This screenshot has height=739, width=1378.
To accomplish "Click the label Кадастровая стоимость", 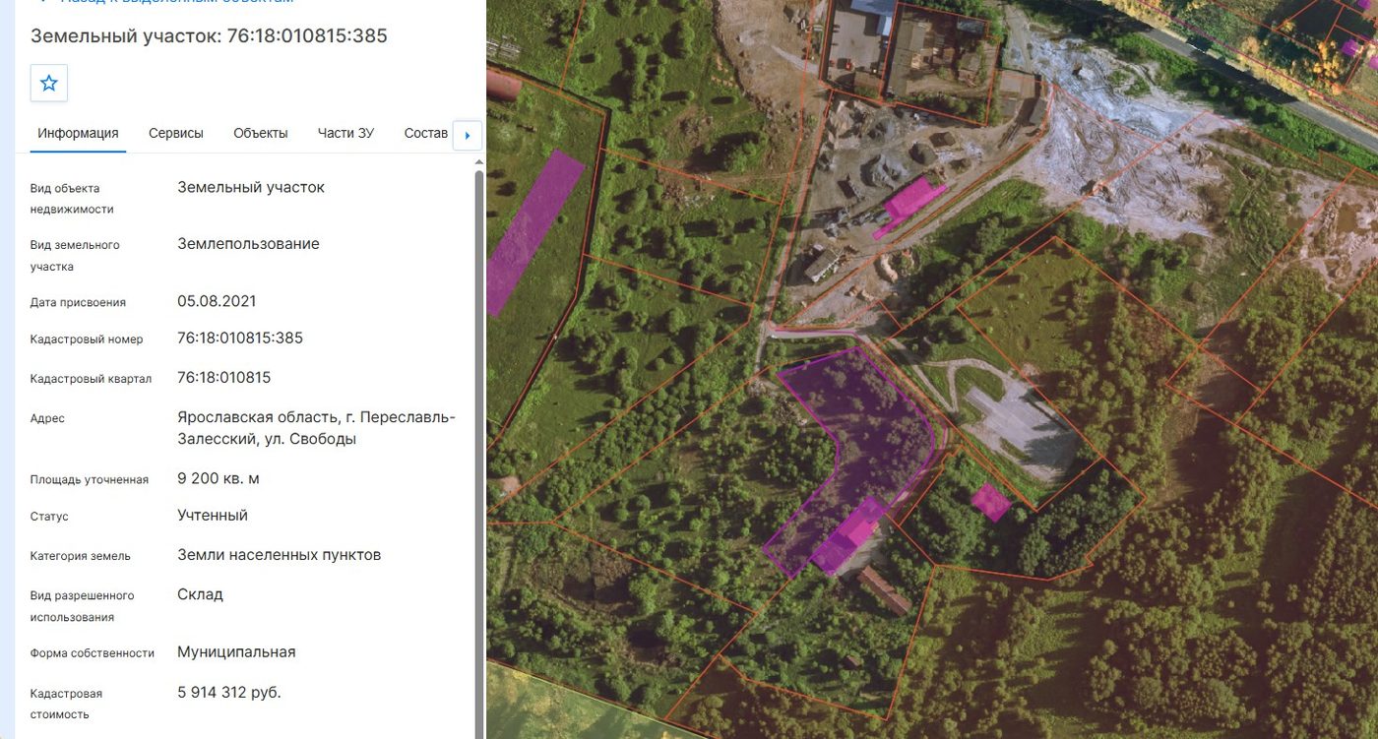I will pyautogui.click(x=66, y=705).
